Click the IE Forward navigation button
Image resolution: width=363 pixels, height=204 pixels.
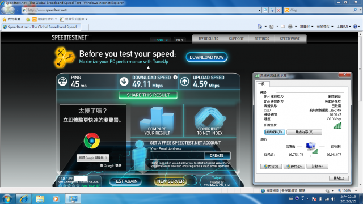pos(11,10)
